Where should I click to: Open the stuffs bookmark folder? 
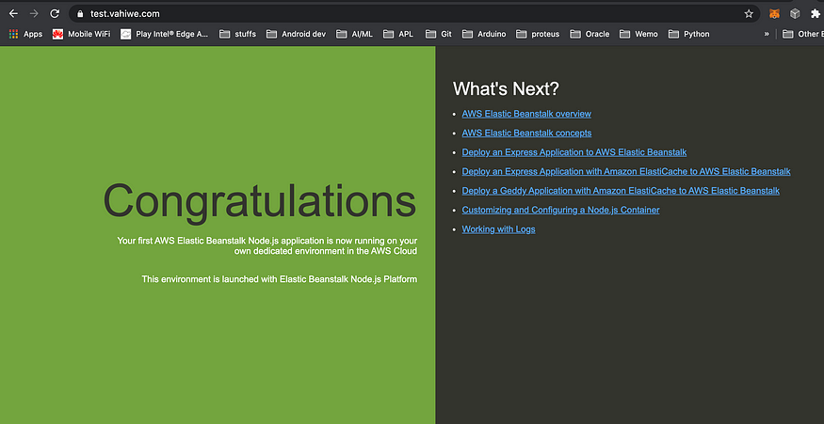point(237,34)
